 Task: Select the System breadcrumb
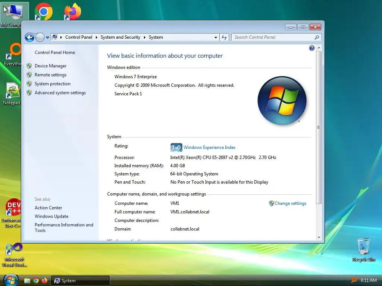[x=156, y=37]
